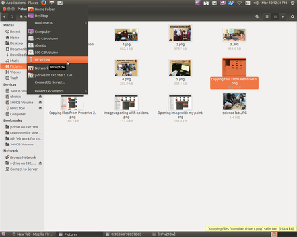Expand the Bookmarks submenu

[57, 23]
